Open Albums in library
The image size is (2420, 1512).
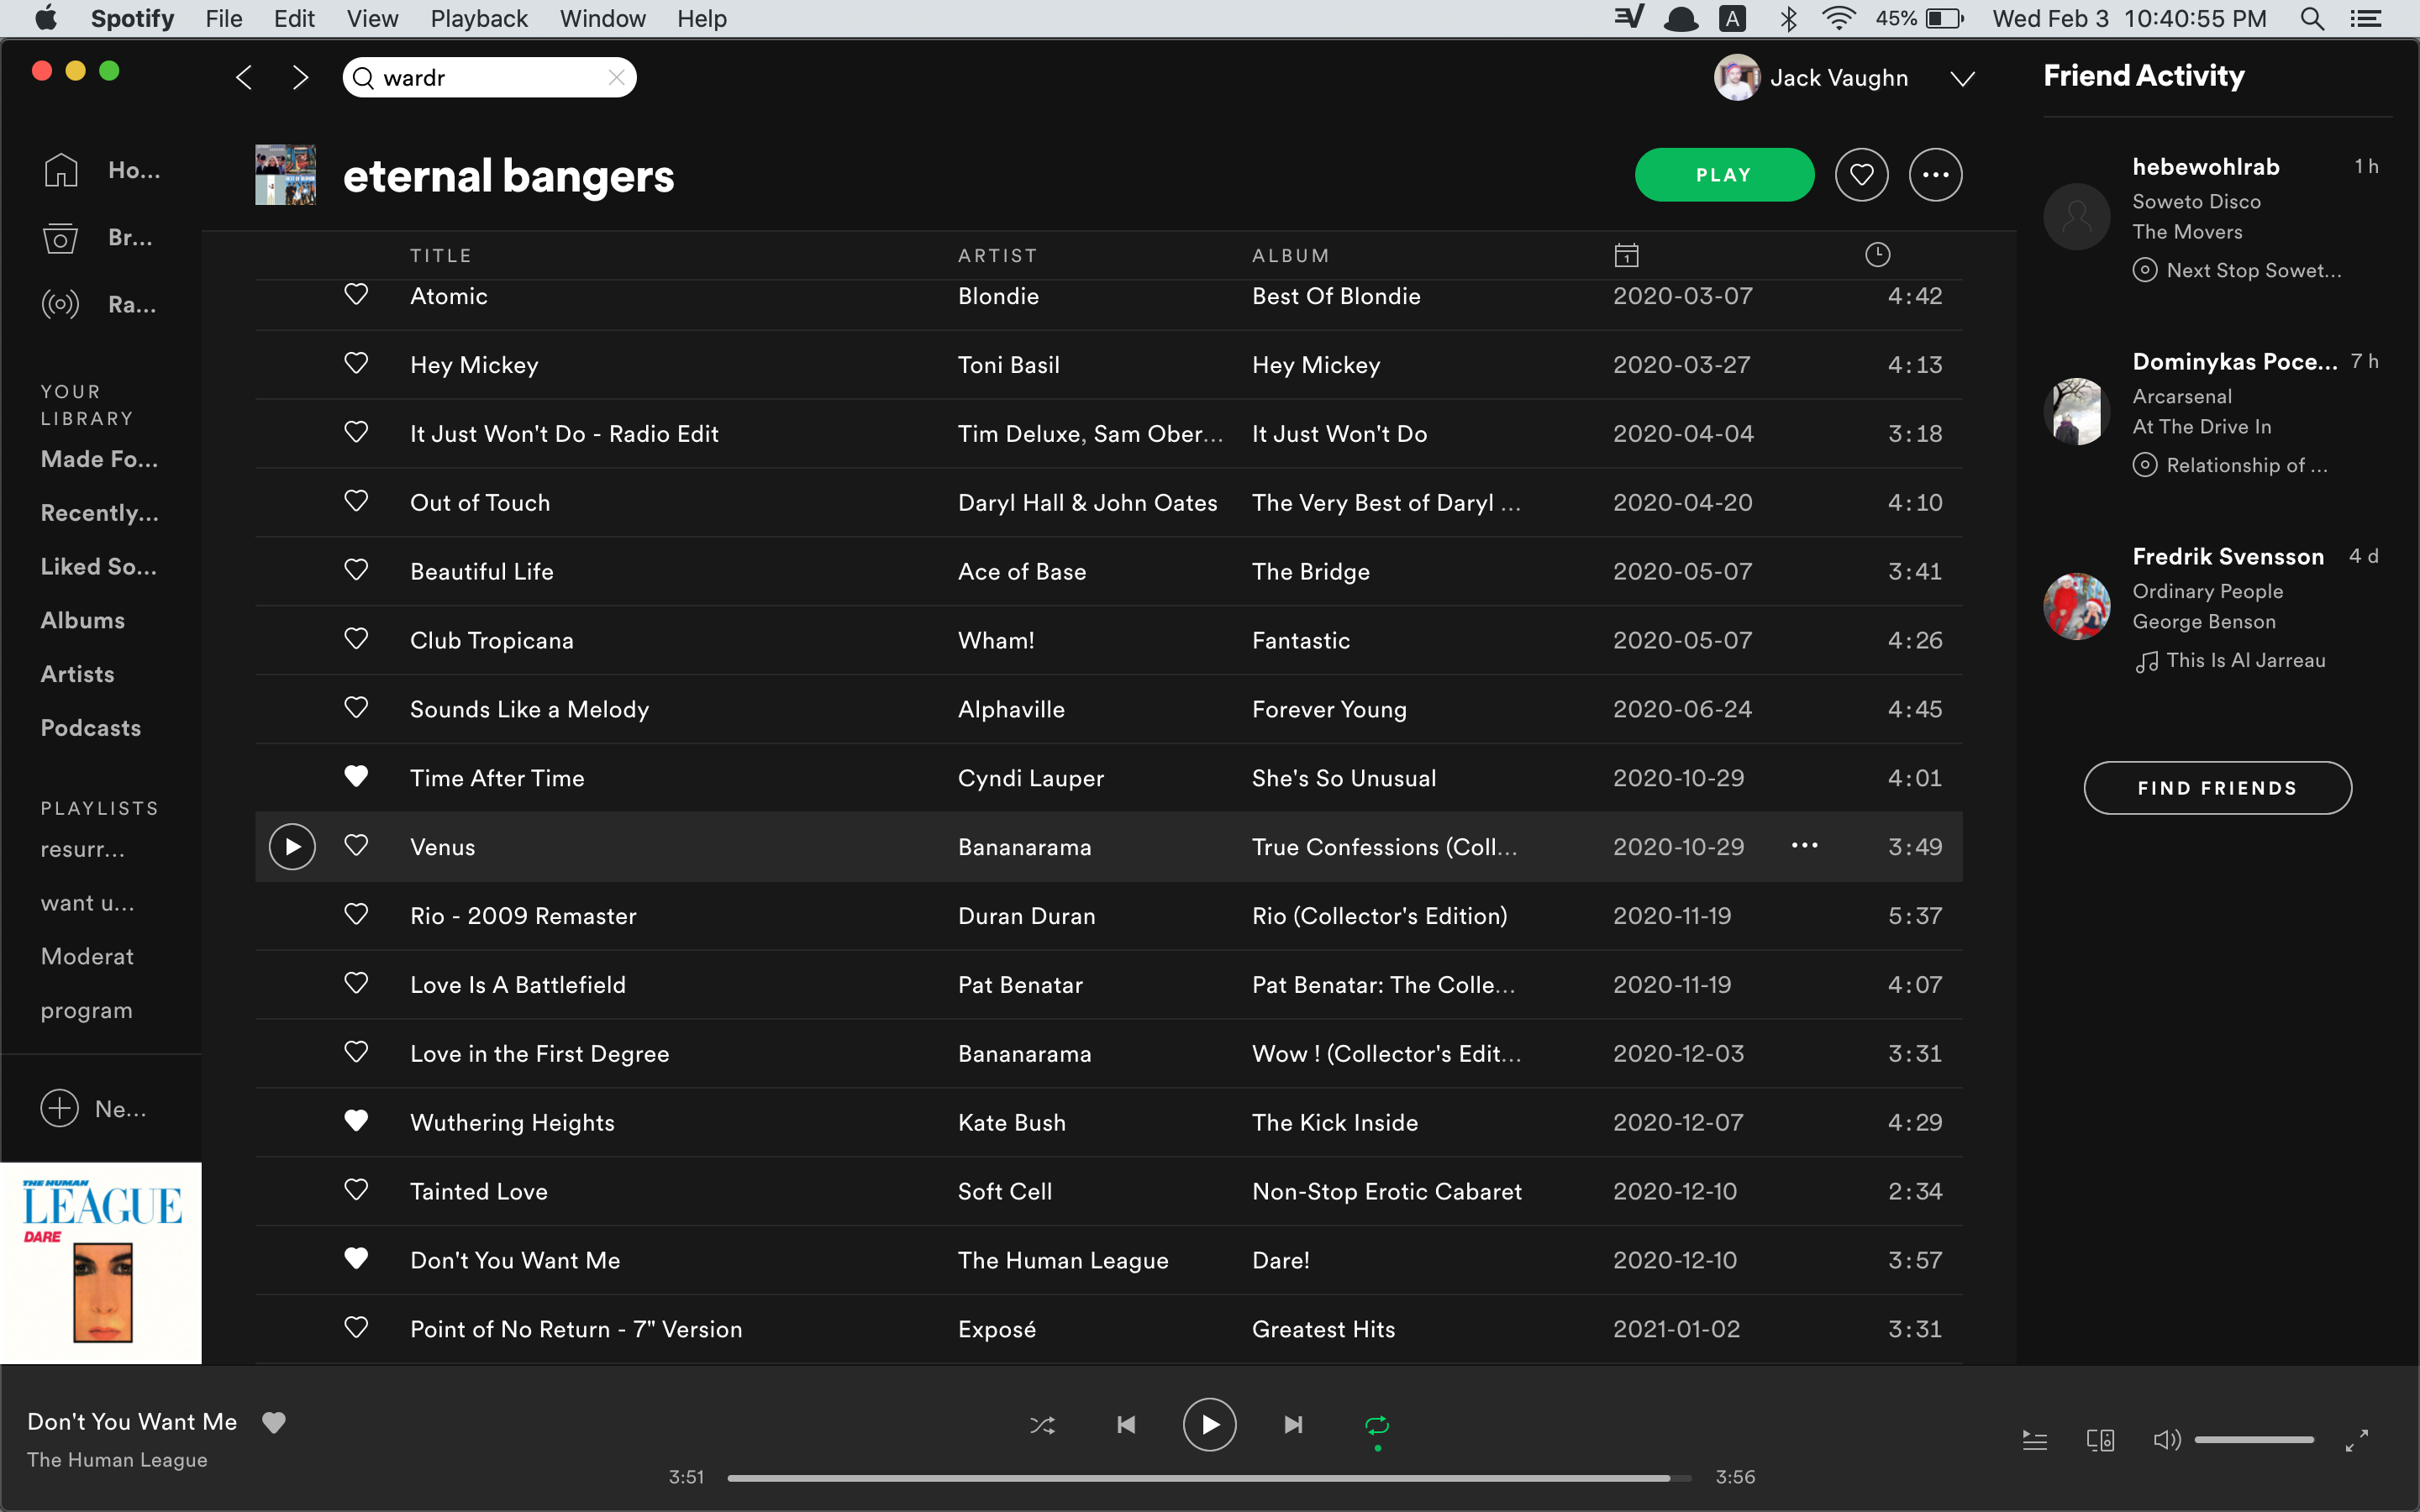pyautogui.click(x=83, y=621)
